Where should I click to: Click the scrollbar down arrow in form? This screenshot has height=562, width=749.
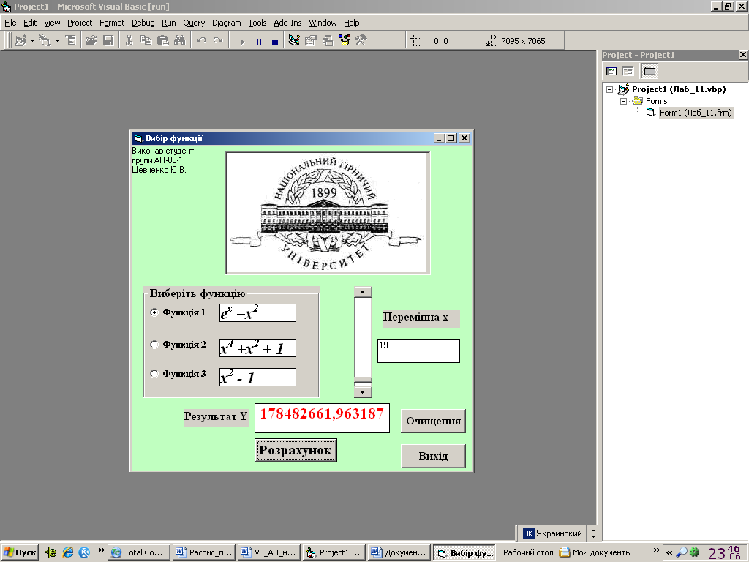(x=363, y=392)
